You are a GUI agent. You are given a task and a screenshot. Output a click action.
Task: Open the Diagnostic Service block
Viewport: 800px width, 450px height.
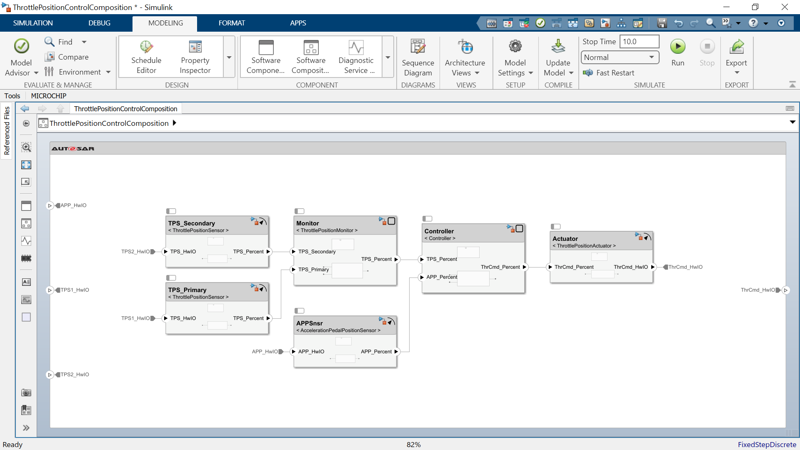coord(356,57)
